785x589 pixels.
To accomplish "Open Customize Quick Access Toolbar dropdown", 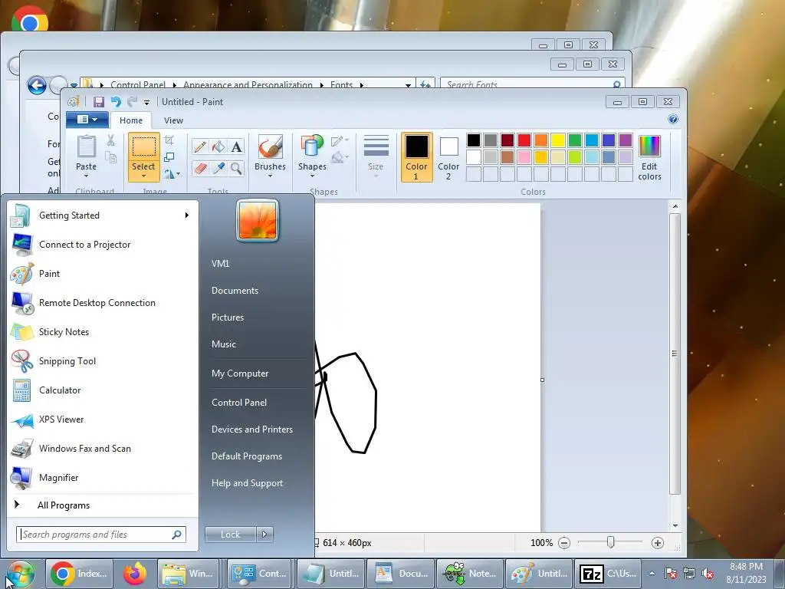I will (146, 103).
